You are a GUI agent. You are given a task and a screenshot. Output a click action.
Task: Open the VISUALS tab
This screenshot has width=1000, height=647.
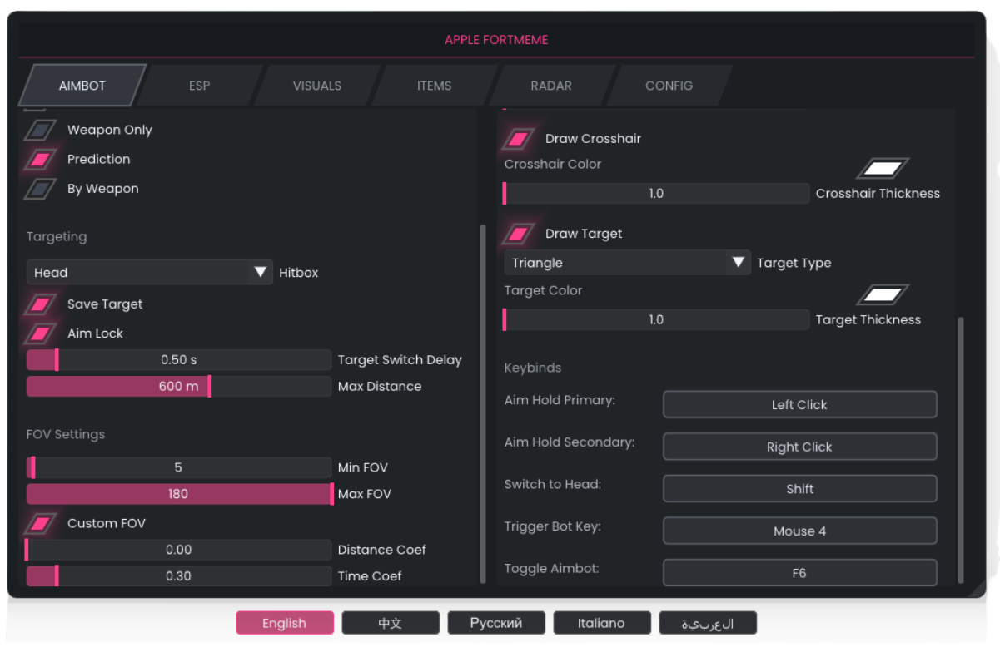click(316, 86)
